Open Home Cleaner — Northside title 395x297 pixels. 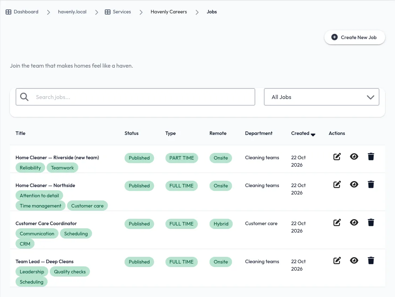pos(45,186)
